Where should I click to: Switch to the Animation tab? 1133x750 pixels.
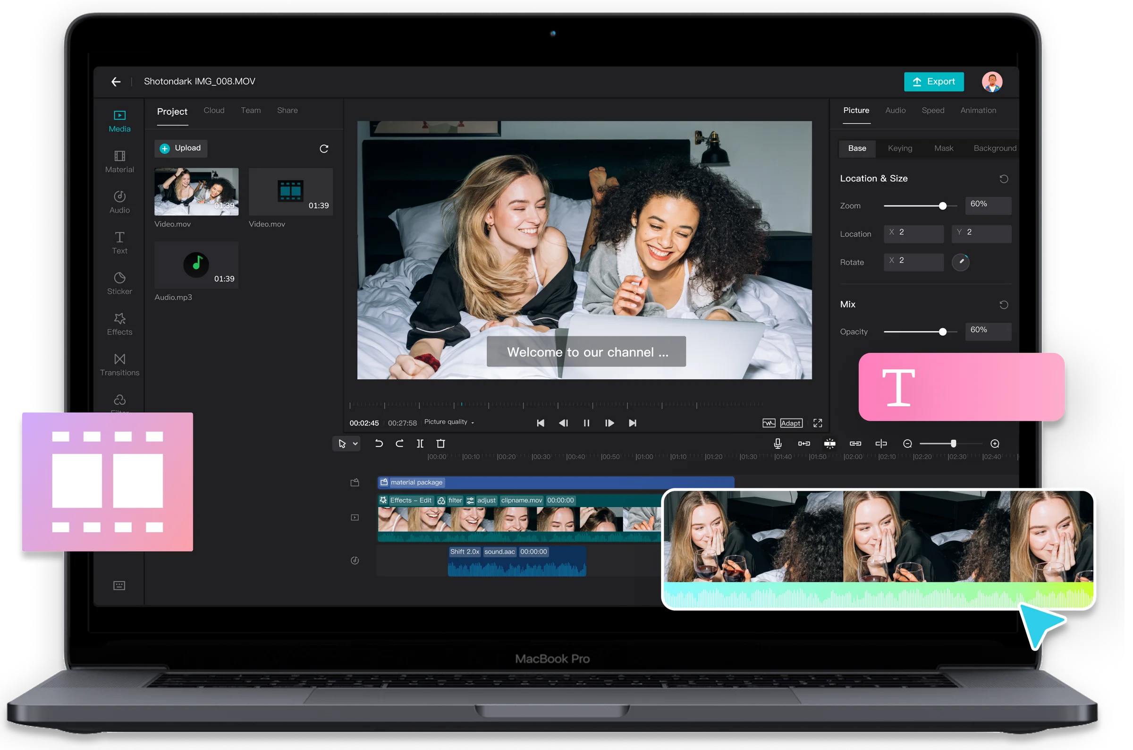(977, 111)
